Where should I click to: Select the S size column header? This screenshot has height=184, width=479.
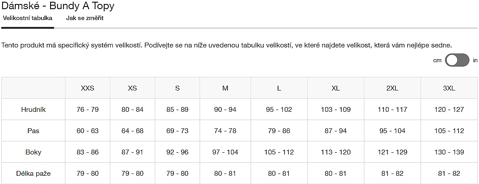pyautogui.click(x=177, y=88)
